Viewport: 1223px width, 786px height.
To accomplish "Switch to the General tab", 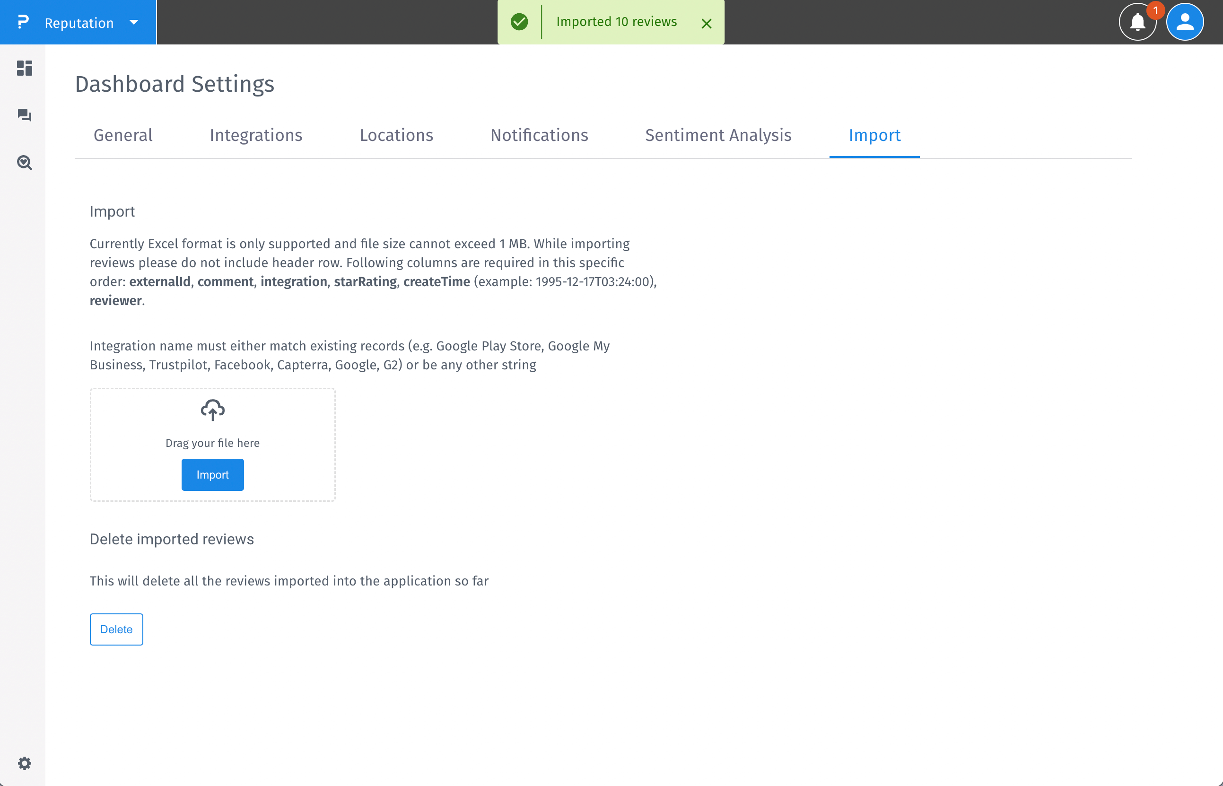I will pos(123,135).
